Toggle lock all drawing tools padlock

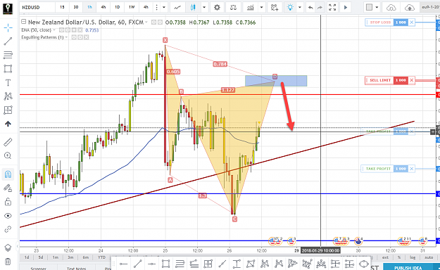click(8, 202)
